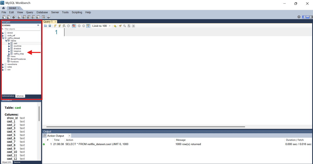Viewport: 313px width, 164px height.
Task: Select the 1000 row(s) returned message
Action: (x=188, y=144)
